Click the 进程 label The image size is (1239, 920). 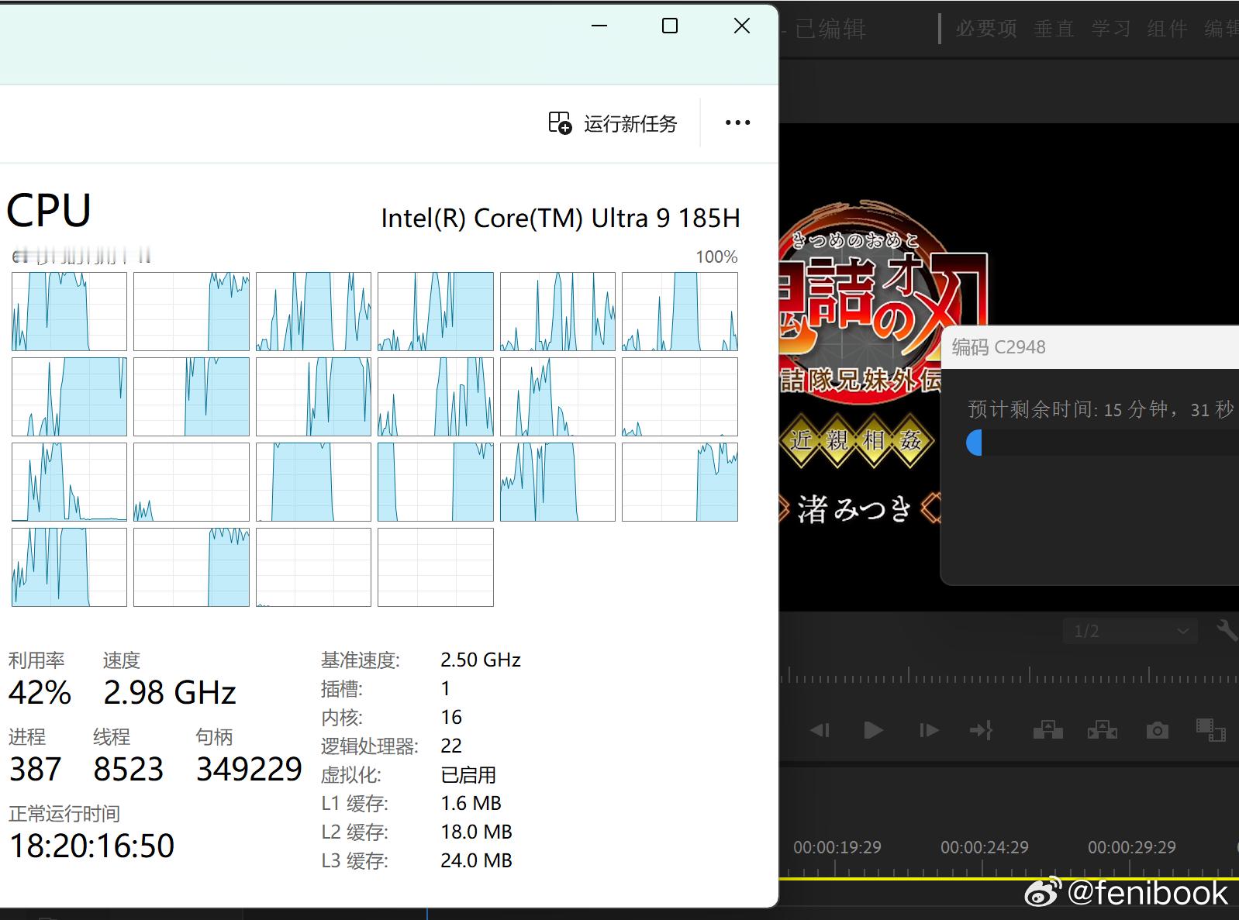tap(27, 737)
